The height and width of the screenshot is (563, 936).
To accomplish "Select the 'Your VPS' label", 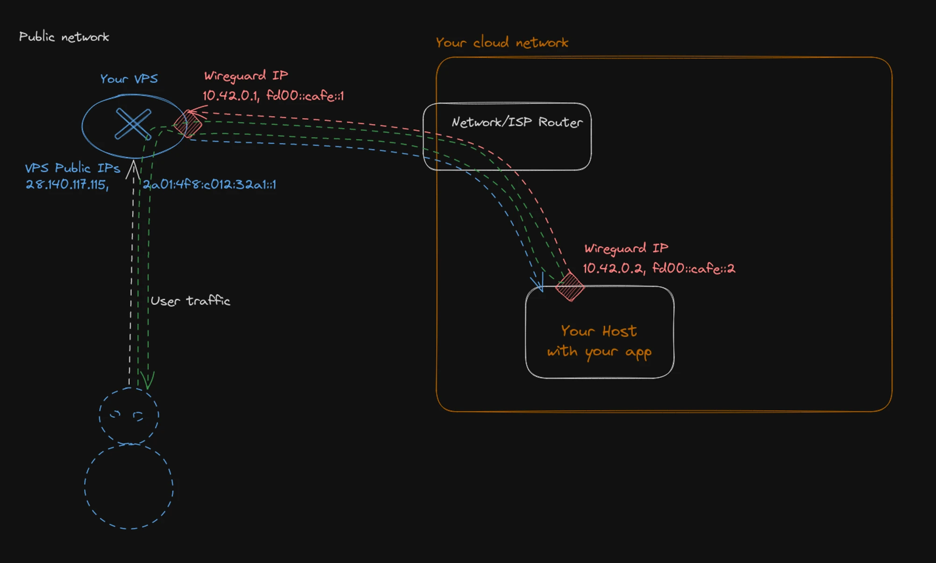I will click(x=129, y=78).
